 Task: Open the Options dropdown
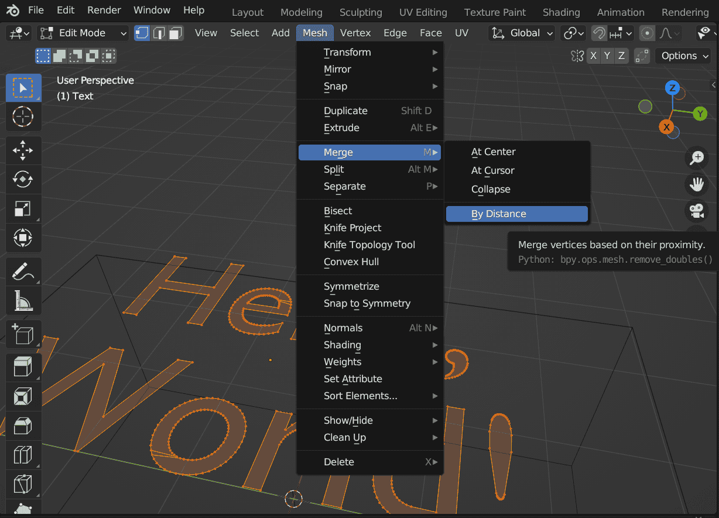[684, 56]
